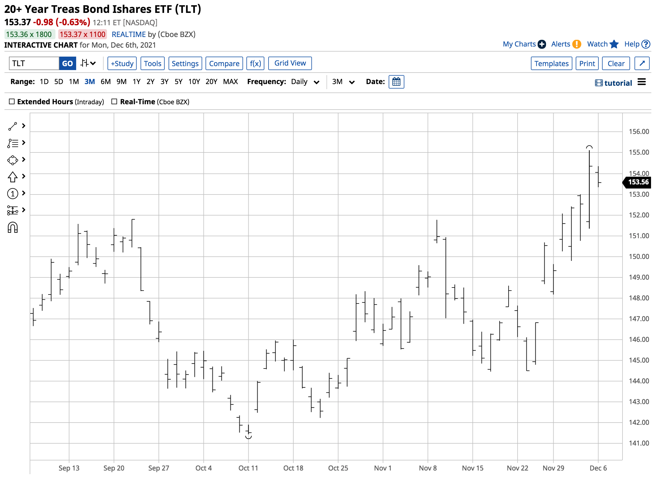Select the line drawing tool icon
Image resolution: width=667 pixels, height=482 pixels.
pos(13,127)
